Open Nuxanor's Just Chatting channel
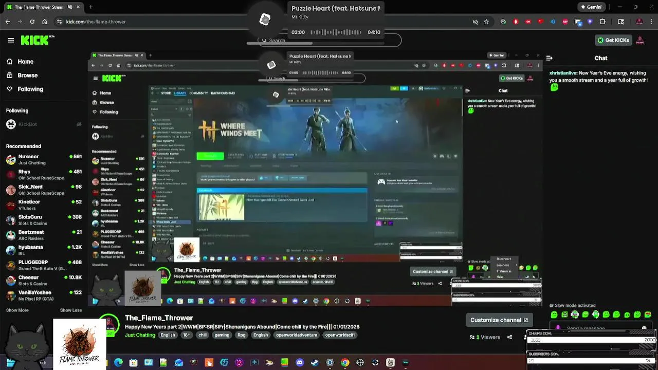Screen dimensions: 658x370 [44, 159]
